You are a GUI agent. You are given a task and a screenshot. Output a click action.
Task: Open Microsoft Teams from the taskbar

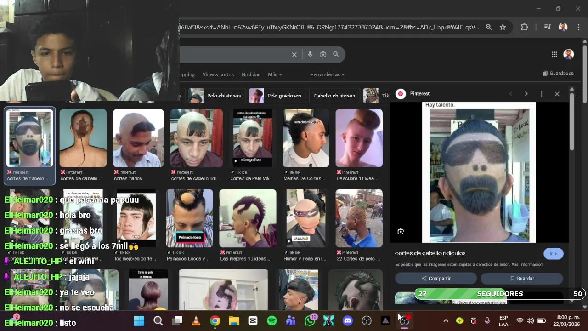[291, 320]
